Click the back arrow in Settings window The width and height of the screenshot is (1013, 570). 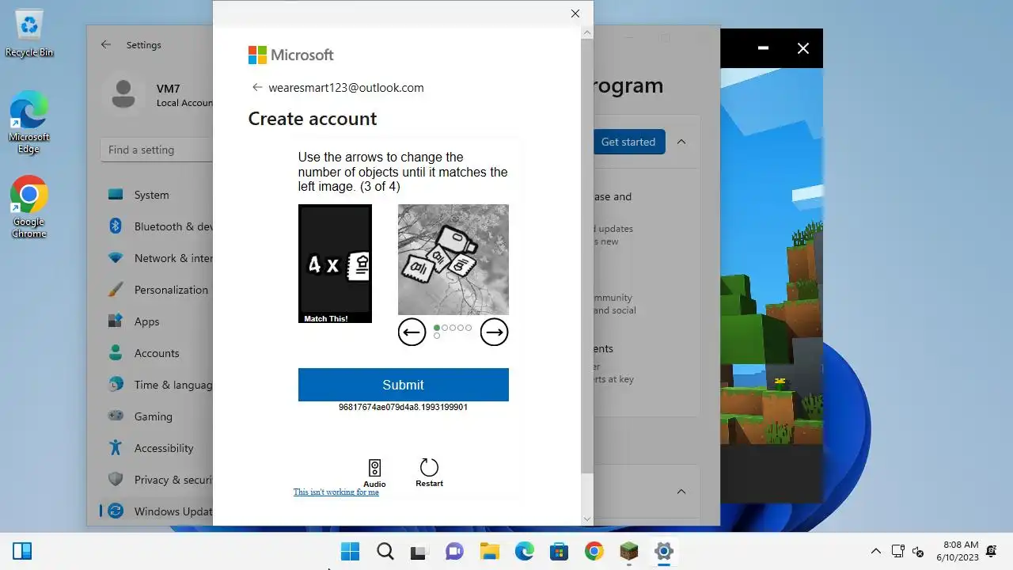106,45
